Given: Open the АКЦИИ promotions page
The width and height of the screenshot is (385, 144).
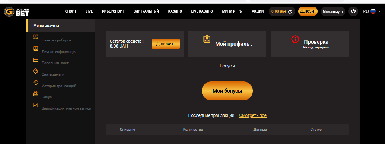Looking at the screenshot, I should (258, 11).
